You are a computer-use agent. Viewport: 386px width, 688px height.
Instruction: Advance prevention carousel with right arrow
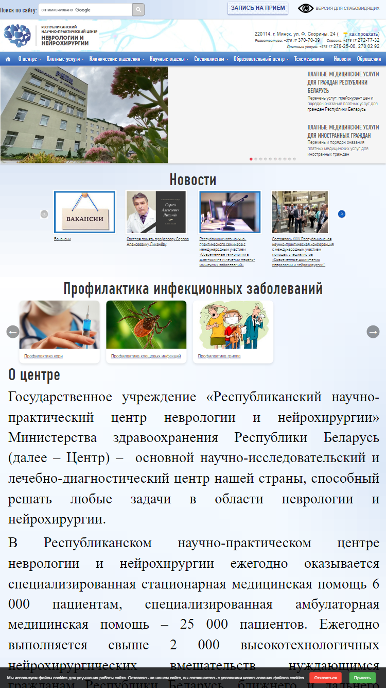tap(373, 332)
